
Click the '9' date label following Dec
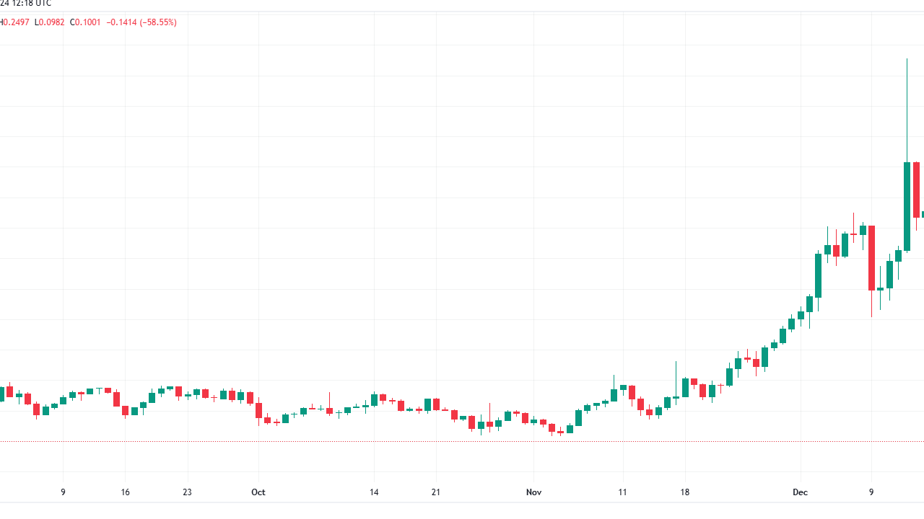point(871,492)
